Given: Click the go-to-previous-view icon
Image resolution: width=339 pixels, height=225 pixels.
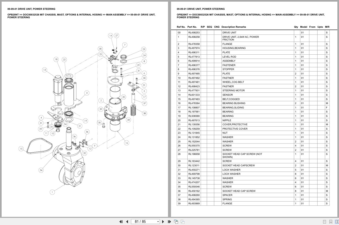Looking at the screenshot, I should pos(176,221).
